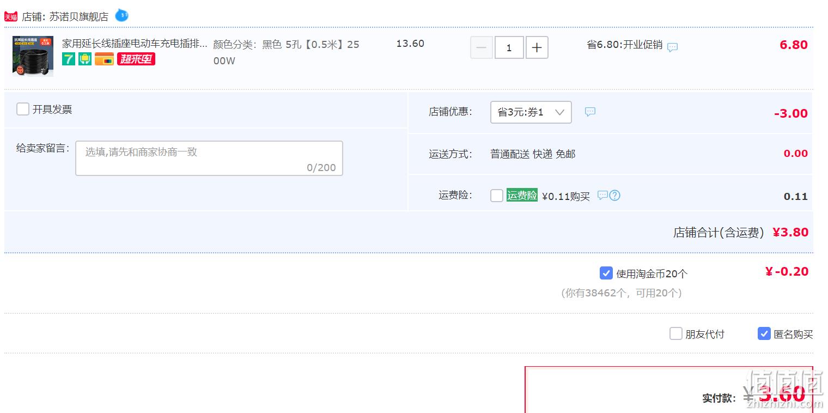Click the 省6.80:开业促销 promotion text
Image resolution: width=828 pixels, height=413 pixels.
[x=624, y=45]
